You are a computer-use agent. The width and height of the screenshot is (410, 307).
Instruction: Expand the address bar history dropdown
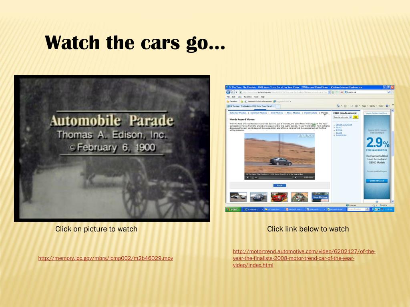pos(329,92)
